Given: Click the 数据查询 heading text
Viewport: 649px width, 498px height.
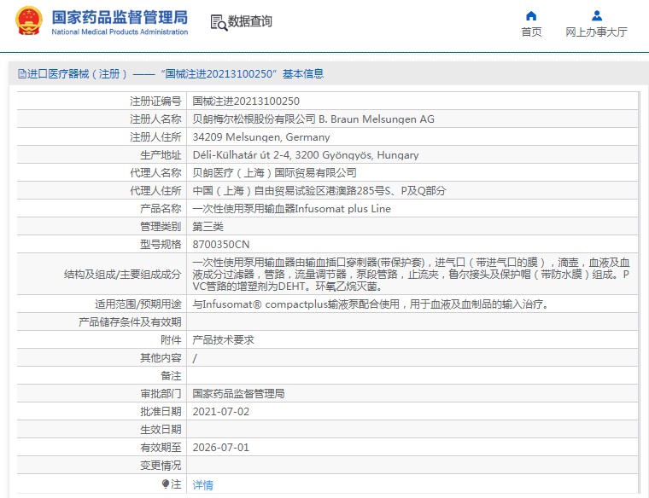Looking at the screenshot, I should (250, 21).
